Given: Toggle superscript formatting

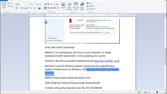Looking at the screenshot, I should coord(32,8).
